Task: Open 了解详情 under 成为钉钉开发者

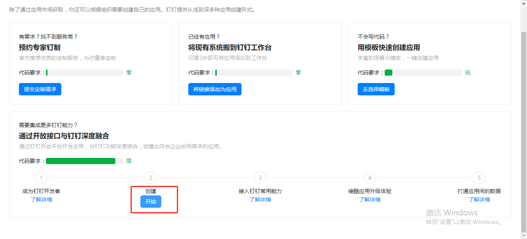Action: [41, 200]
